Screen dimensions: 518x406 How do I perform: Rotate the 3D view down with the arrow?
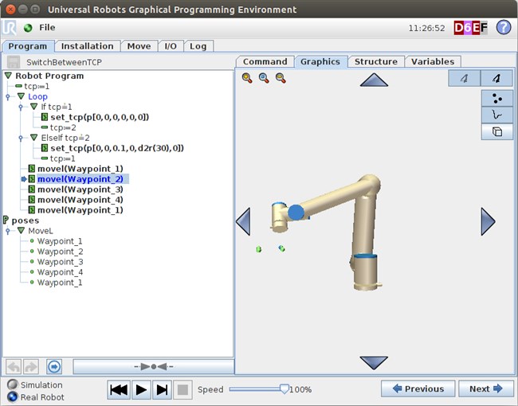[374, 363]
